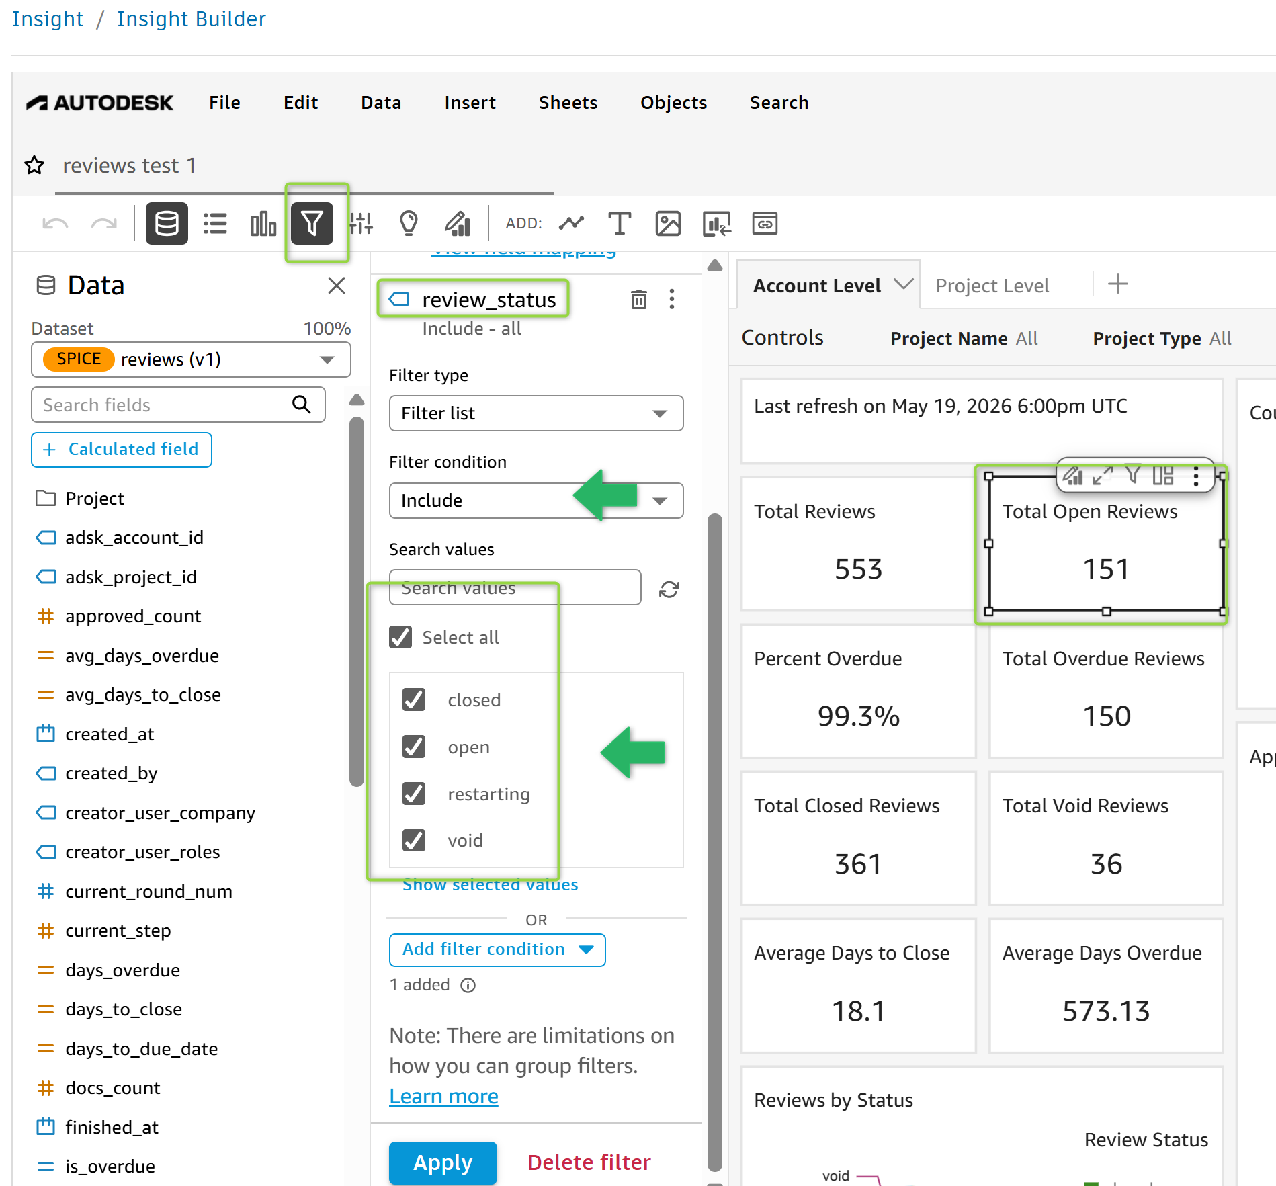
Task: Open the Project Name control dropdown
Action: click(x=964, y=339)
